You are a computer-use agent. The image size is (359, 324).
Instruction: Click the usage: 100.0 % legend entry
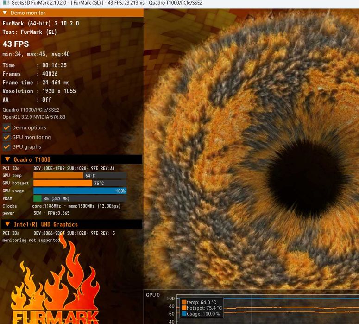203,314
